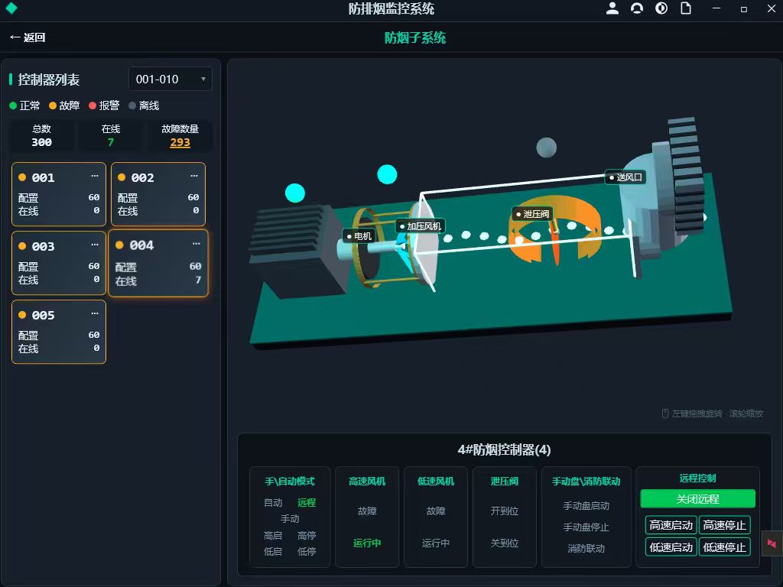Viewport: 783px width, 587px height.
Task: Click the 手动盘停止 status
Action: (586, 527)
